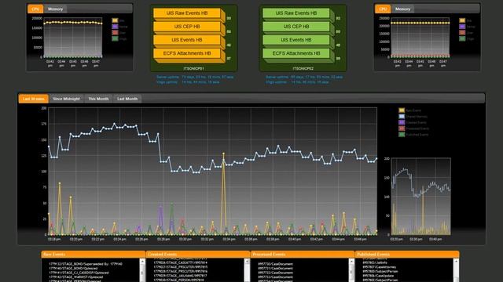Click the Processed Events list scrollbar

tap(351, 270)
